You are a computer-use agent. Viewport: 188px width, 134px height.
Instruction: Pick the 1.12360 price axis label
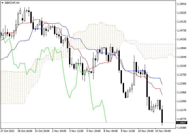pyautogui.click(x=182, y=84)
